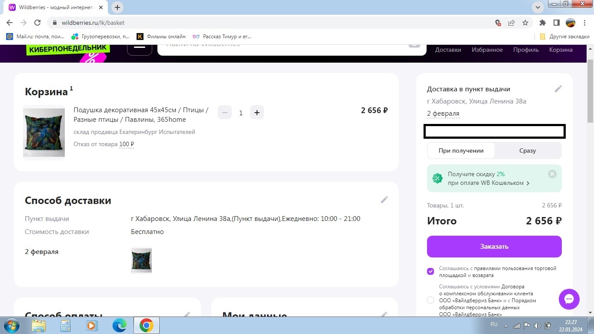This screenshot has width=594, height=334.
Task: Select the При получении payment option
Action: tap(461, 150)
